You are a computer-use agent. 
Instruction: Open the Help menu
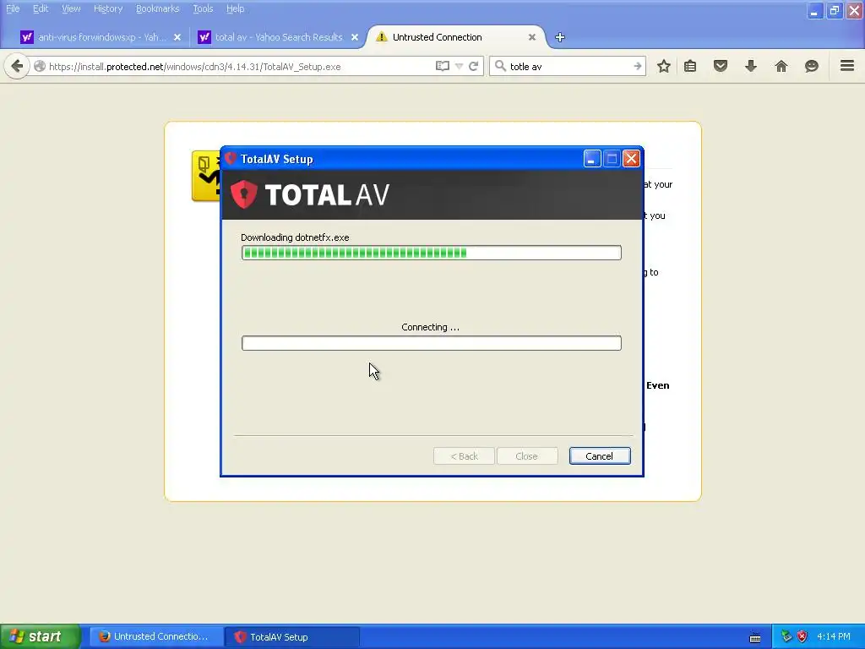click(236, 8)
